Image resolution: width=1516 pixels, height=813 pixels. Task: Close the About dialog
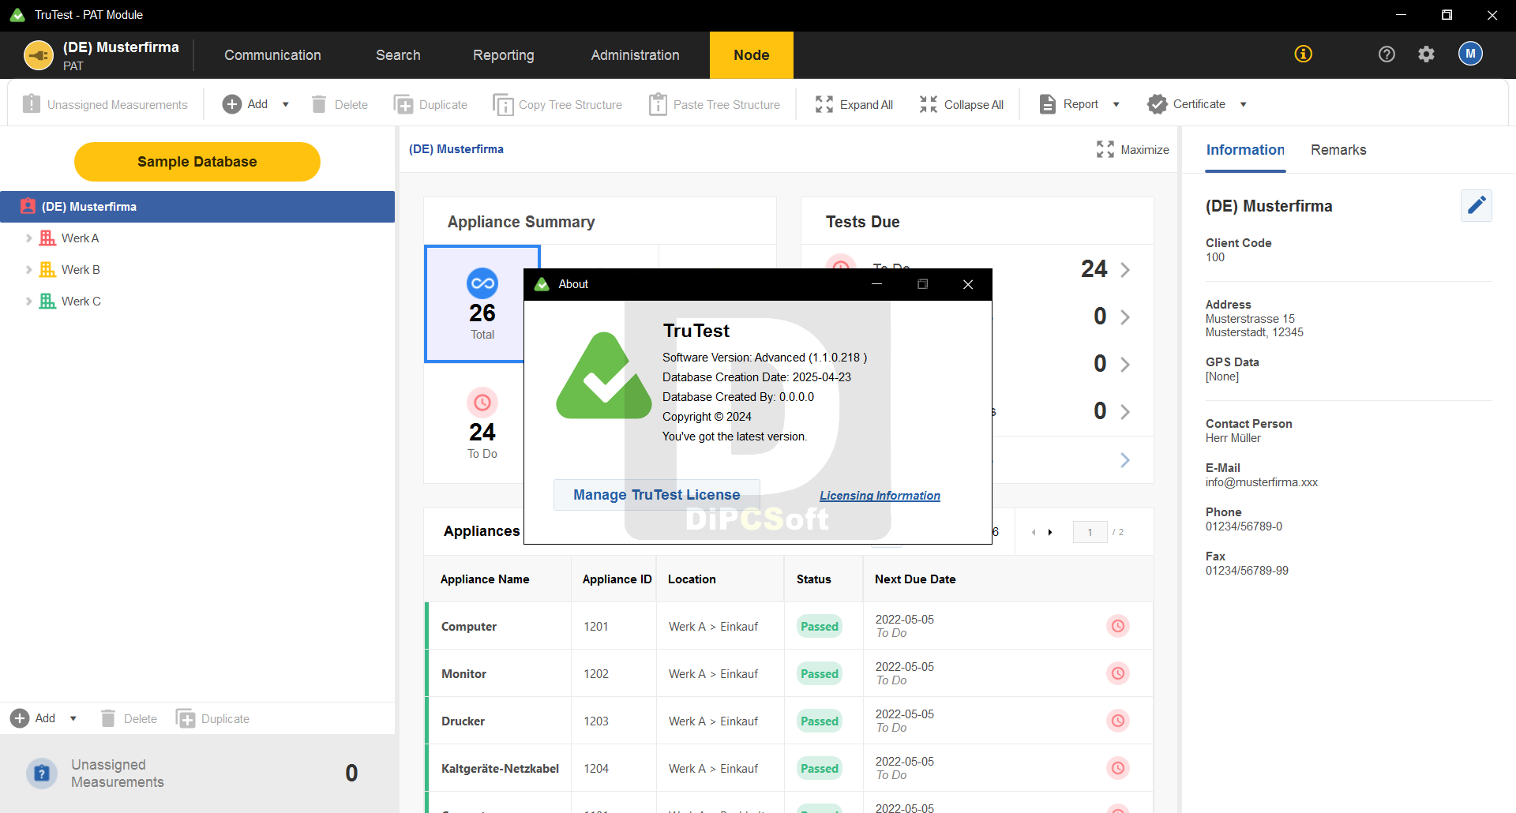point(968,284)
